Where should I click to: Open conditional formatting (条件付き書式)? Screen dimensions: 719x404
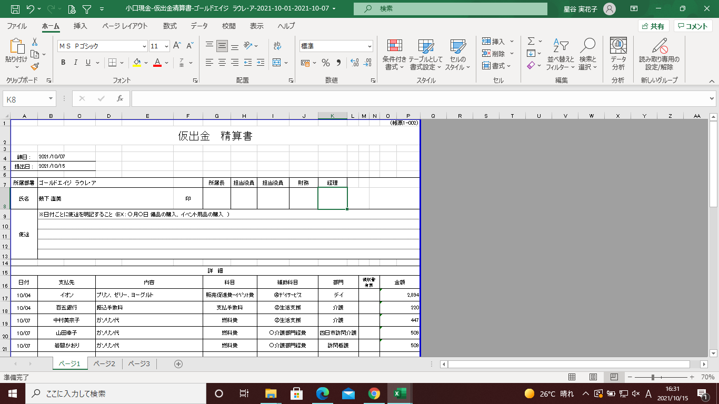click(394, 55)
